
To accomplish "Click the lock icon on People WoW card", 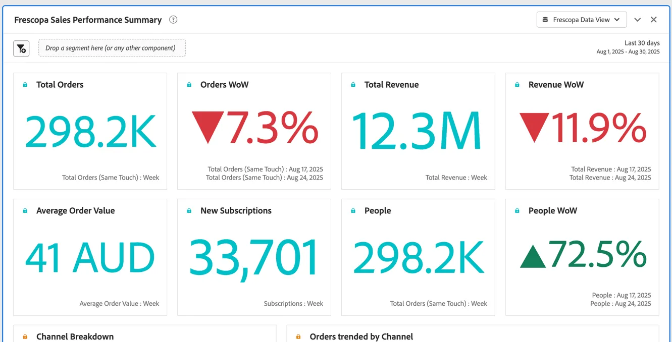I will click(x=517, y=211).
